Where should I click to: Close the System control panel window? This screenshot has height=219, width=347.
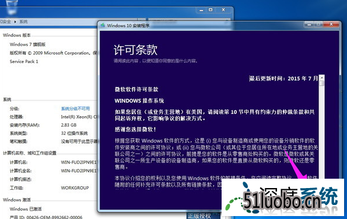point(223,10)
